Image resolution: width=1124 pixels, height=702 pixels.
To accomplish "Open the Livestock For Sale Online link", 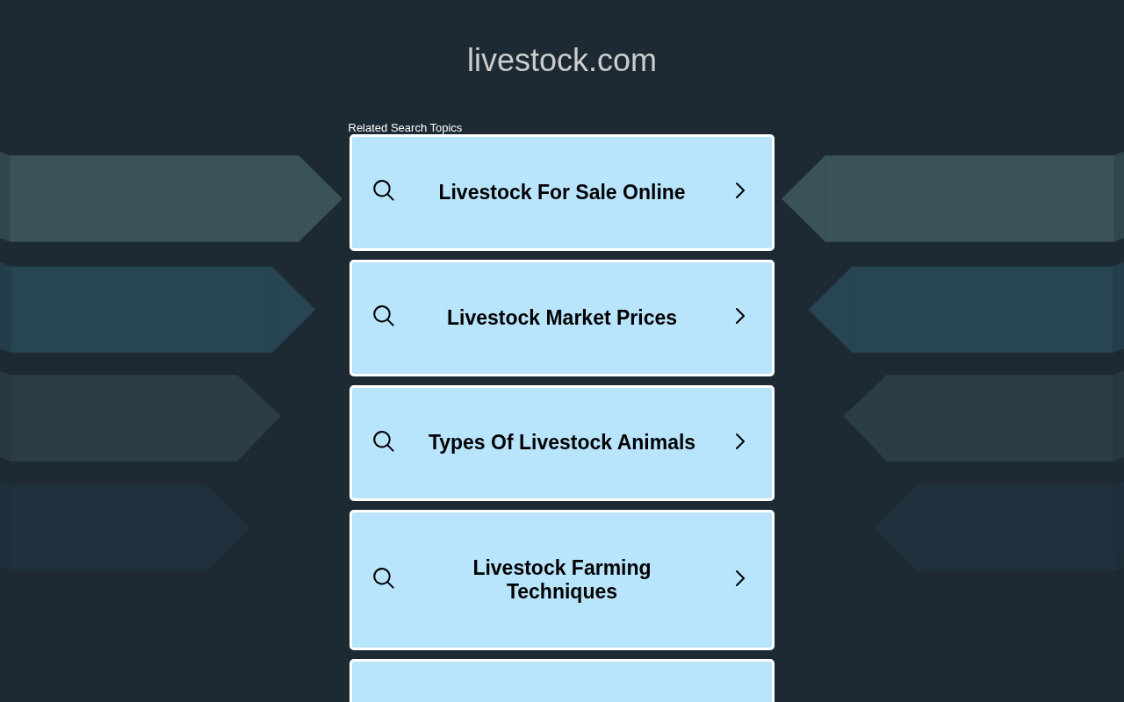I will (x=562, y=192).
